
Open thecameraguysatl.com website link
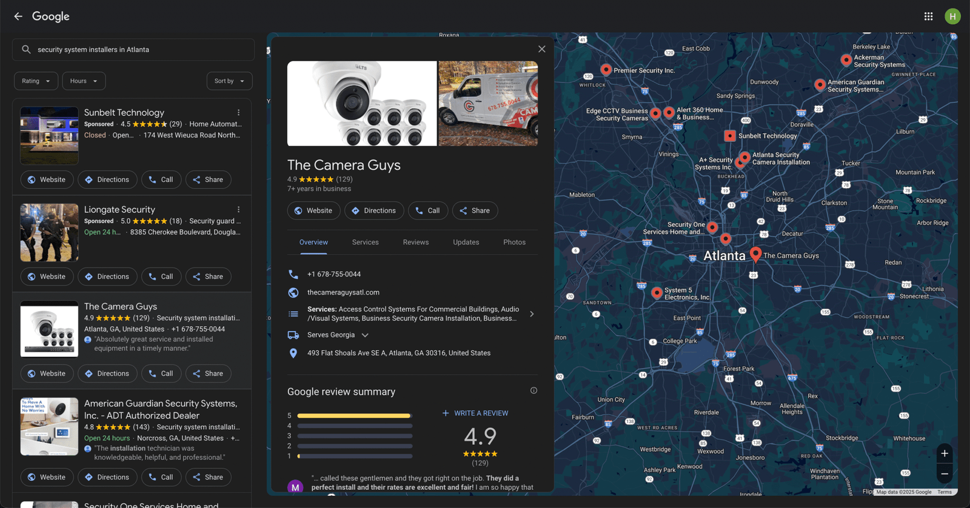343,292
